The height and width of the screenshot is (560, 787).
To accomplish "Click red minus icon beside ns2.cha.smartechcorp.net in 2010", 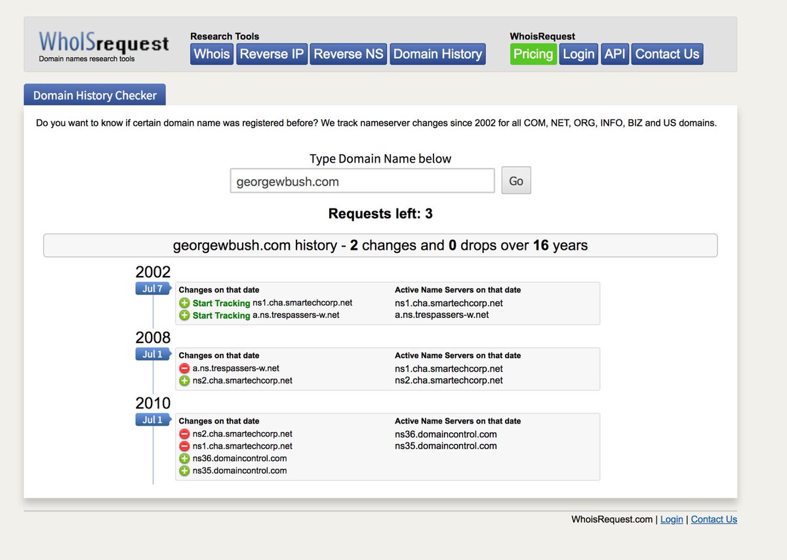I will coord(184,434).
